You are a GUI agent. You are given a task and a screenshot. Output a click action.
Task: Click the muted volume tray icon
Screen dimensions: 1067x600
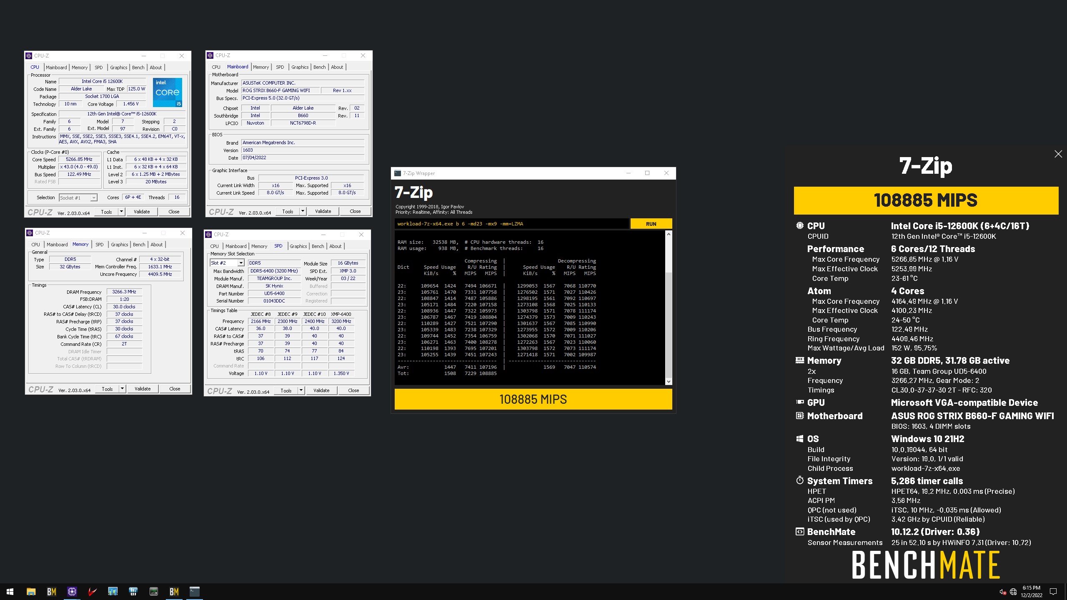pos(1003,592)
